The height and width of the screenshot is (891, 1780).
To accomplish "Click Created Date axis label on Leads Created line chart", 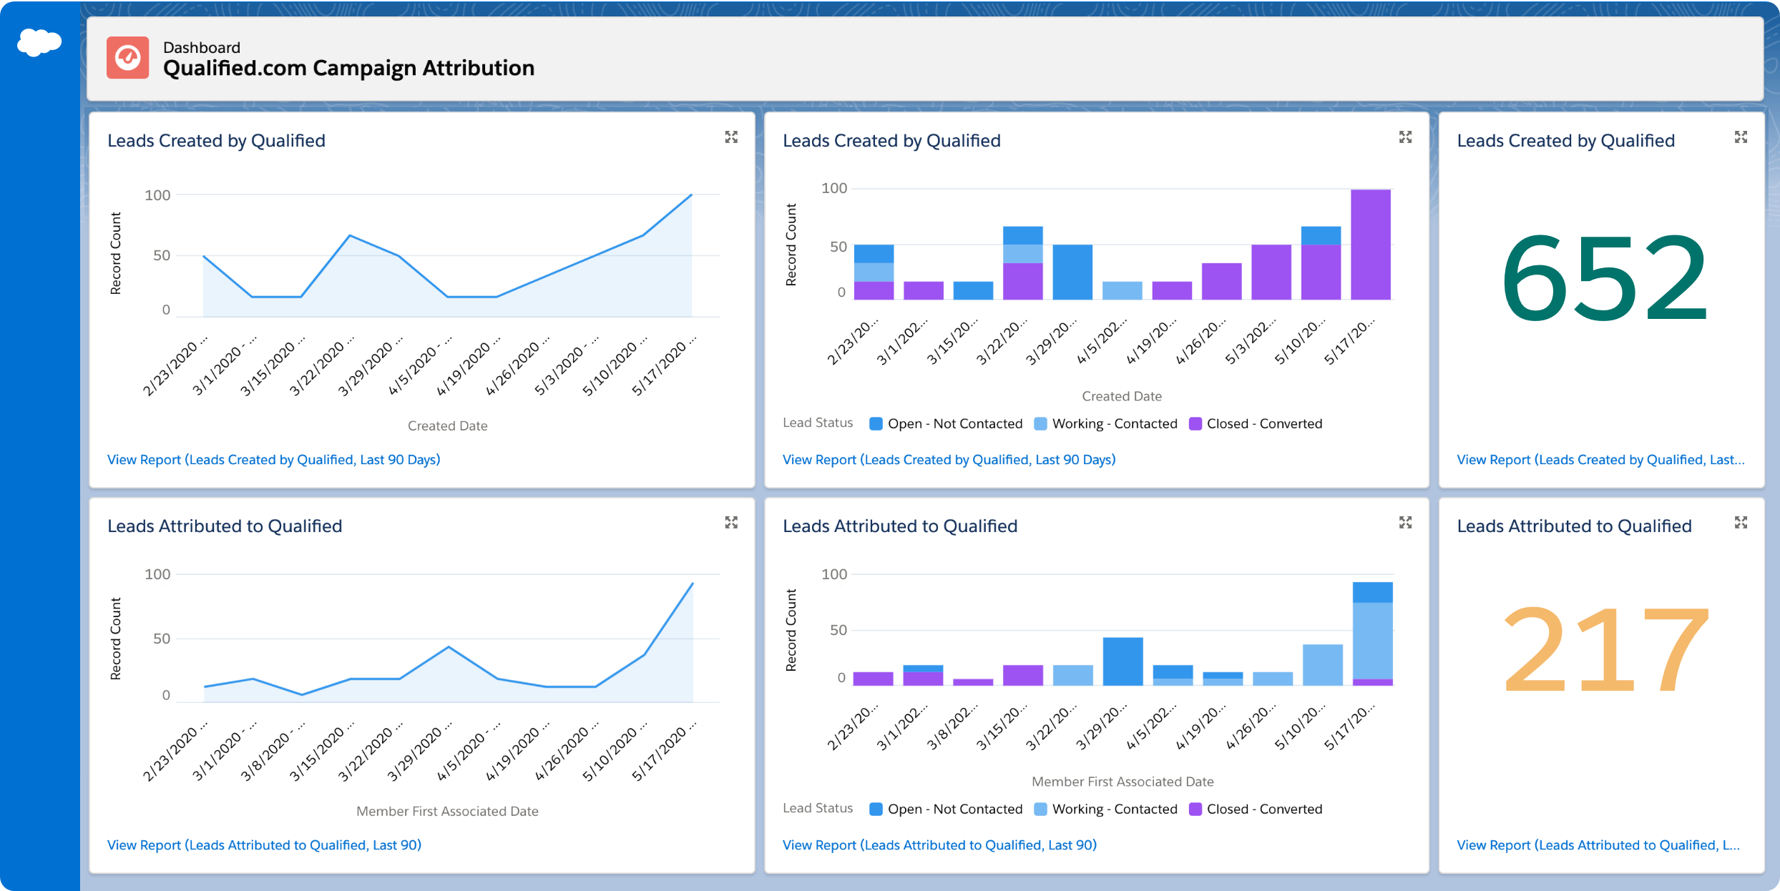I will pyautogui.click(x=448, y=426).
